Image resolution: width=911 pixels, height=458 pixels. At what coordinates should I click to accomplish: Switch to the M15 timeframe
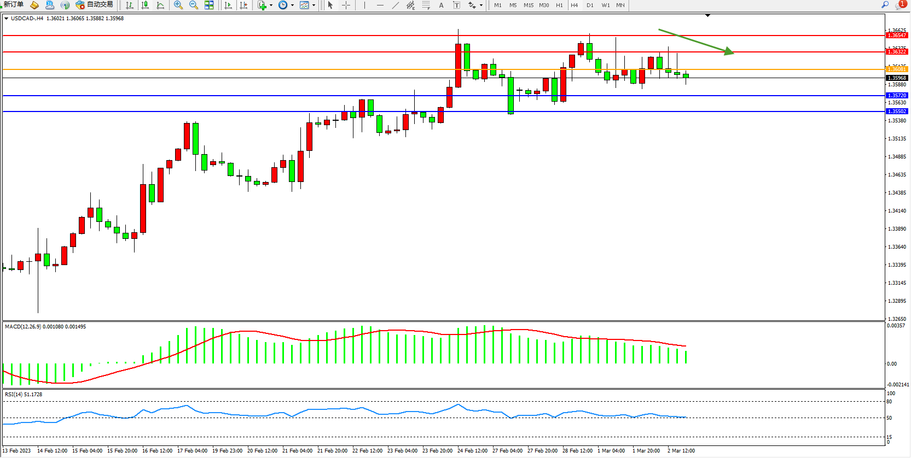528,5
